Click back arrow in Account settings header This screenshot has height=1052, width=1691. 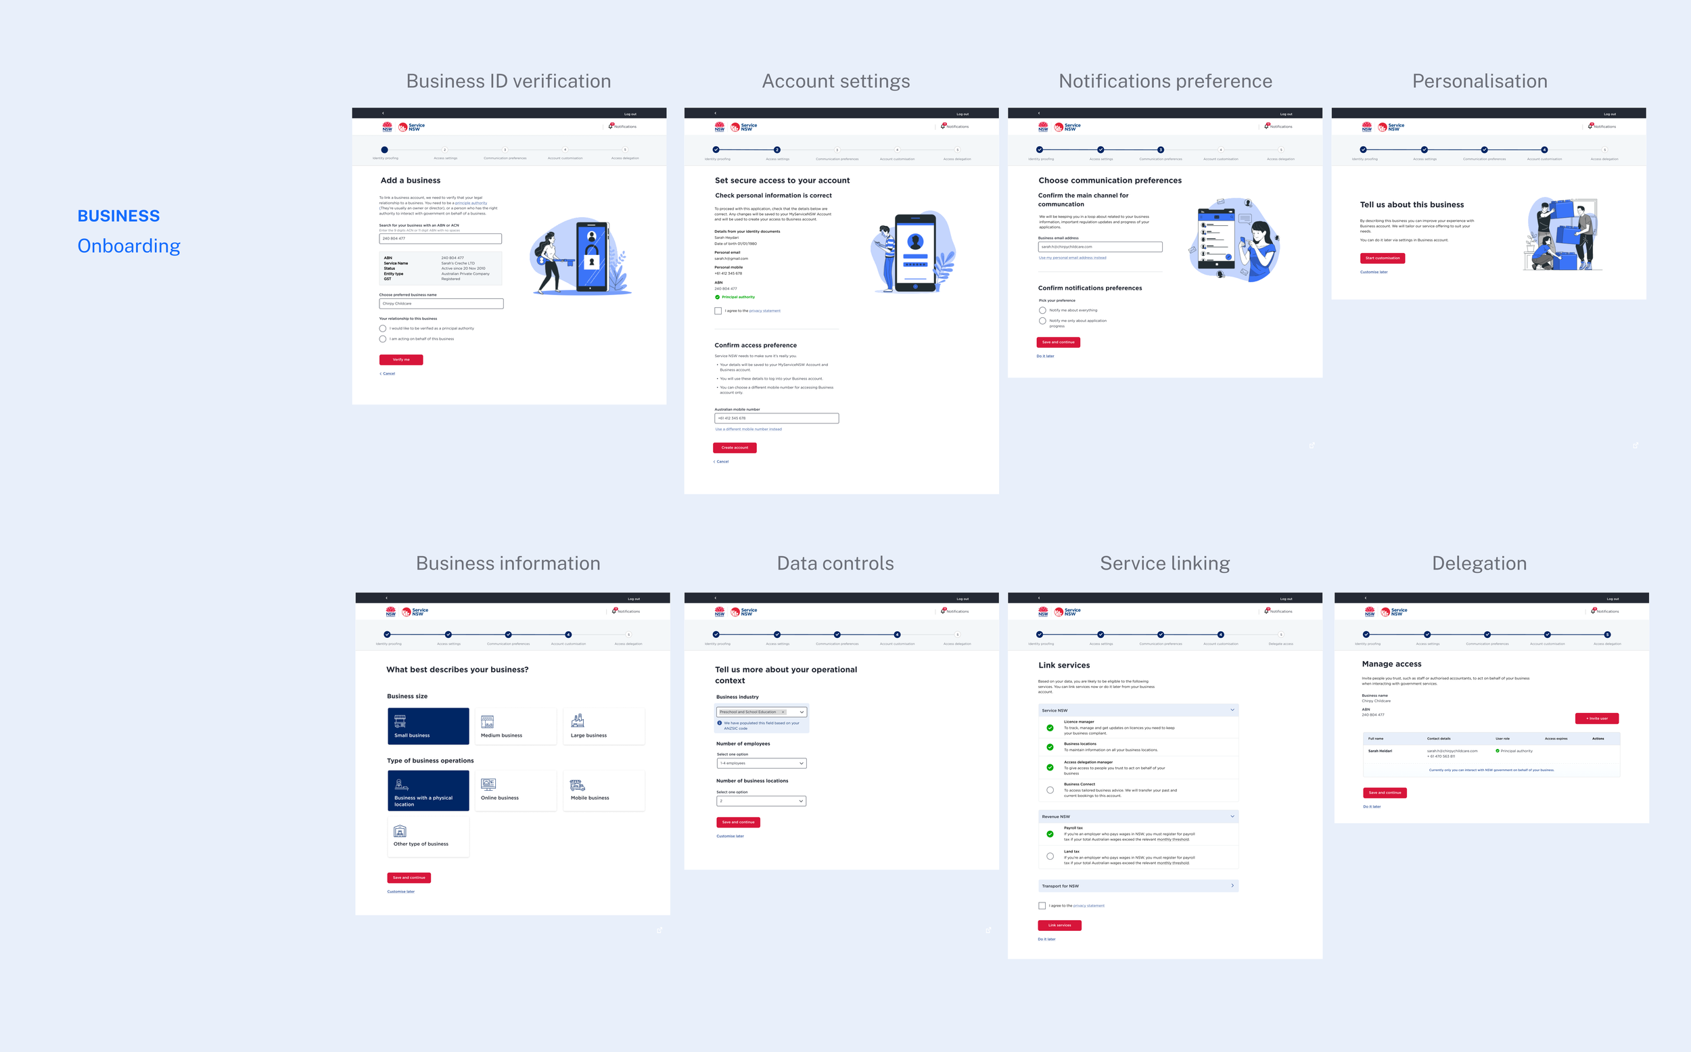(x=715, y=113)
